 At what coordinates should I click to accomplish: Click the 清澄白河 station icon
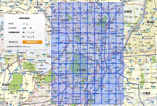click(131, 71)
